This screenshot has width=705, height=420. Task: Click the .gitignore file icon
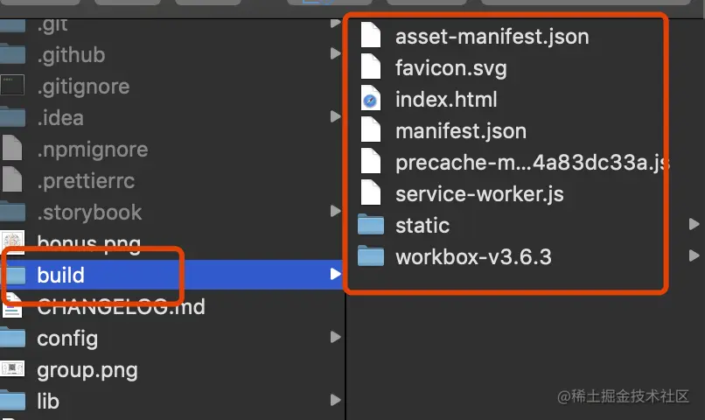tap(12, 86)
